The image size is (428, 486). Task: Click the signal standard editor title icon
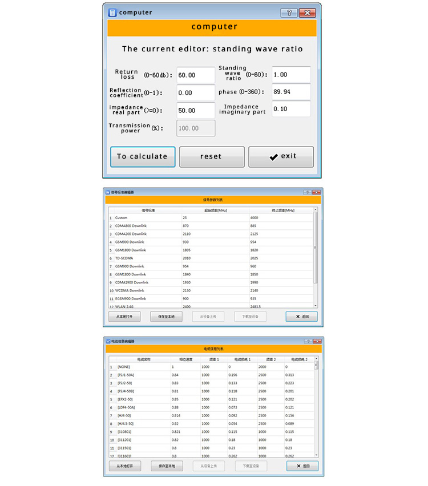point(107,192)
